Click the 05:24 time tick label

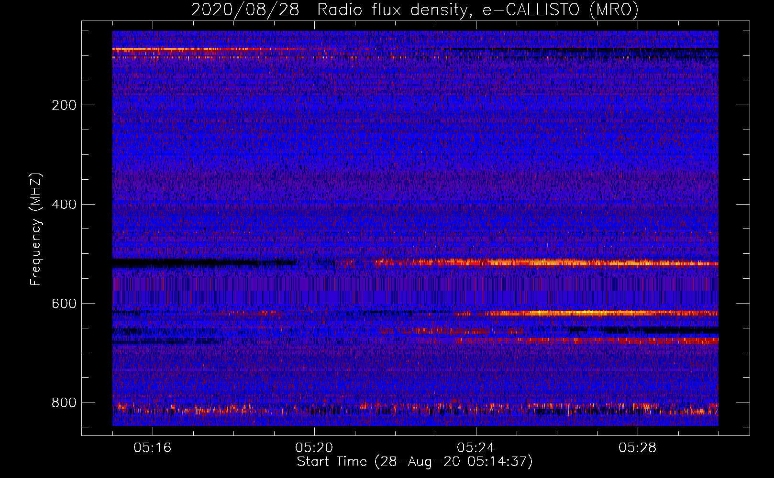click(x=476, y=448)
